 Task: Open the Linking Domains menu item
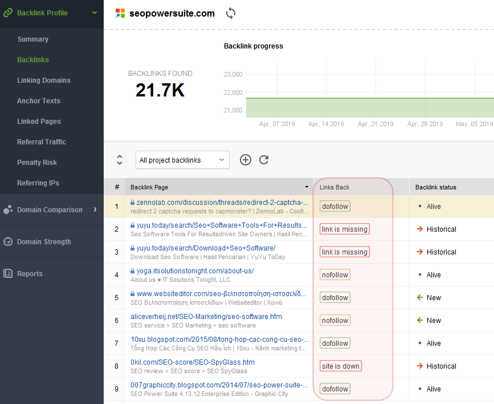pyautogui.click(x=44, y=80)
